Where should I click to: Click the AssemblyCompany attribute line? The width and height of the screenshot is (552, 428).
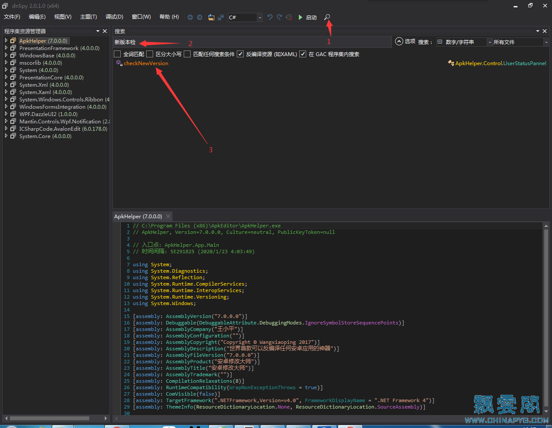188,329
